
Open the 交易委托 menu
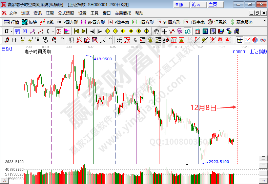click(123, 13)
